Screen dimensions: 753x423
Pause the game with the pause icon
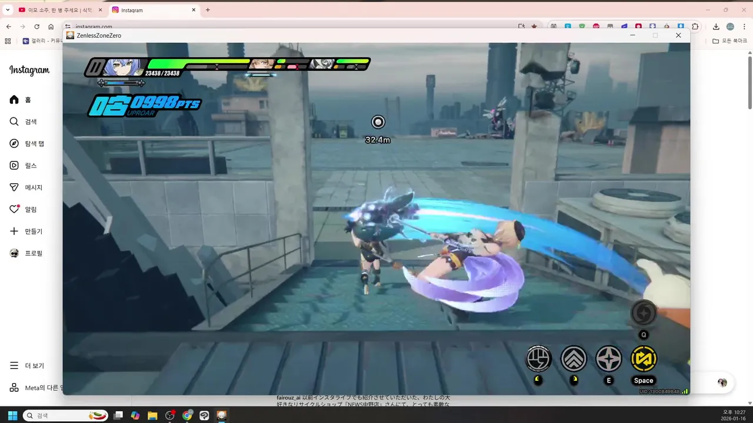click(x=94, y=67)
